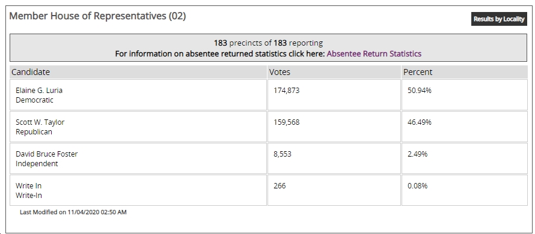The height and width of the screenshot is (234, 535).
Task: Click the 2.49% percent cell
Action: [x=465, y=158]
